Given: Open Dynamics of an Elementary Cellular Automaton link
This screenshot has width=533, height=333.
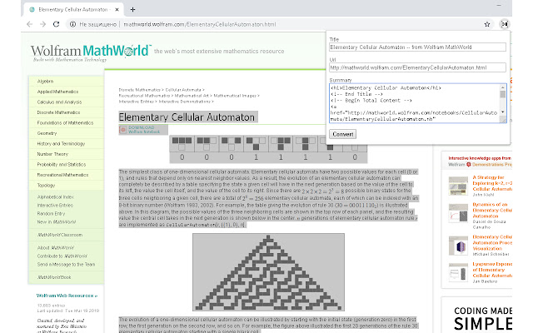Looking at the screenshot, I should [492, 210].
